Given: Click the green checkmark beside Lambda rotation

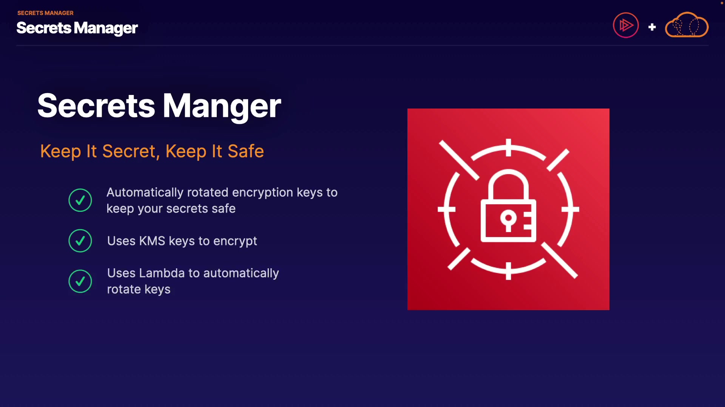Looking at the screenshot, I should pyautogui.click(x=80, y=281).
